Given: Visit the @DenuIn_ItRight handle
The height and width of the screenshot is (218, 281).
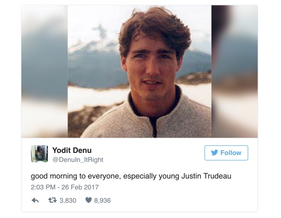Looking at the screenshot, I should click(78, 160).
